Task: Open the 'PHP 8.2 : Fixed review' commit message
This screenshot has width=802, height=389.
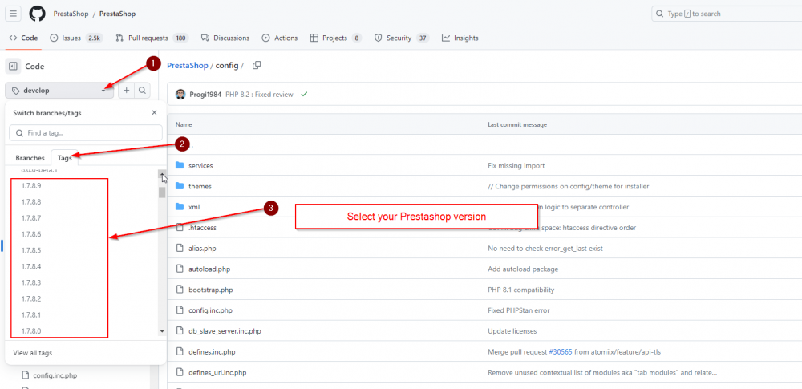Action: (259, 95)
